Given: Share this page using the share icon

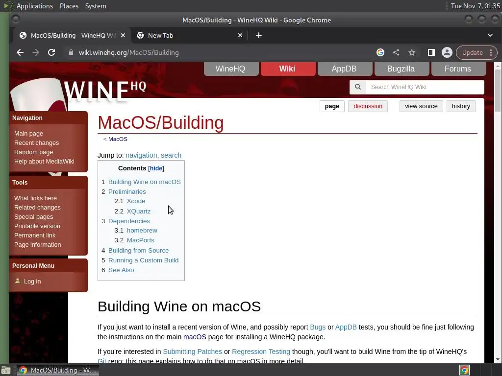Looking at the screenshot, I should point(396,52).
